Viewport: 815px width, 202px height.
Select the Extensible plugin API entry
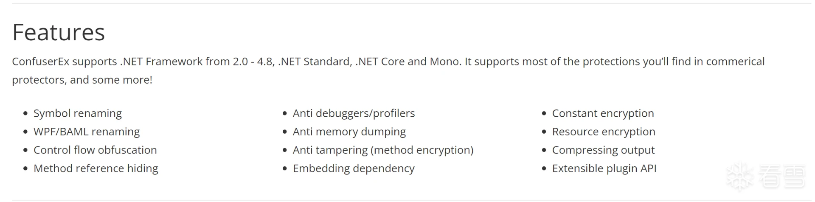point(604,168)
